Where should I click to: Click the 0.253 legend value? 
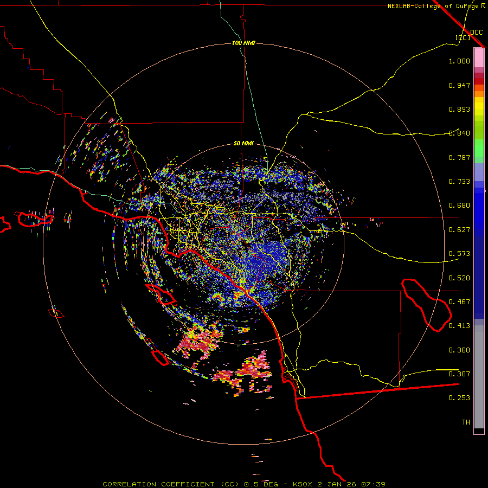tap(459, 398)
